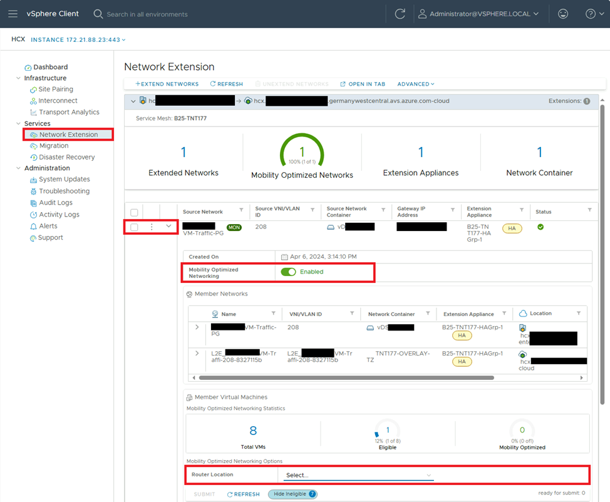Filter Member Networks Network Container column
This screenshot has height=502, width=610.
click(x=428, y=314)
